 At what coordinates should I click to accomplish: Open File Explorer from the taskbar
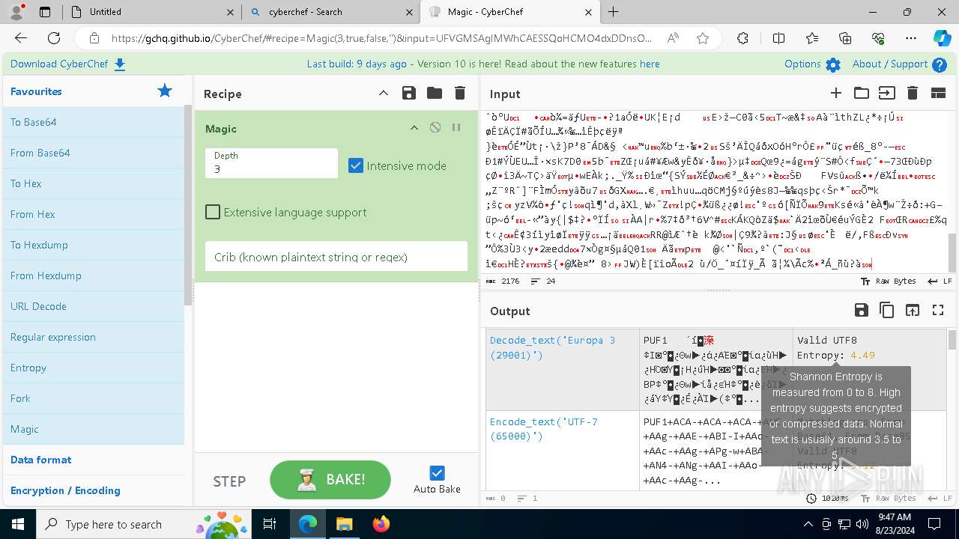click(345, 524)
